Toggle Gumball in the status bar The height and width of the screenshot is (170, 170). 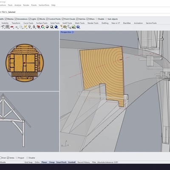[x=72, y=162]
